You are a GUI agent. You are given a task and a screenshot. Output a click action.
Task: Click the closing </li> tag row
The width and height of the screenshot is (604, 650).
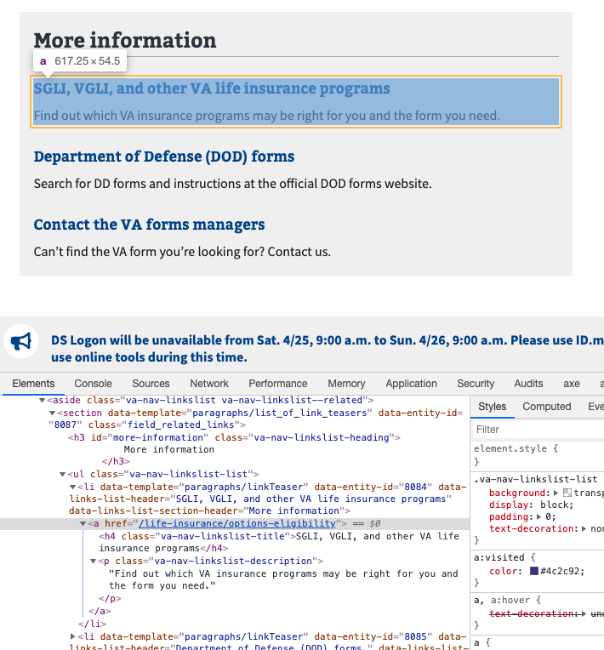92,624
